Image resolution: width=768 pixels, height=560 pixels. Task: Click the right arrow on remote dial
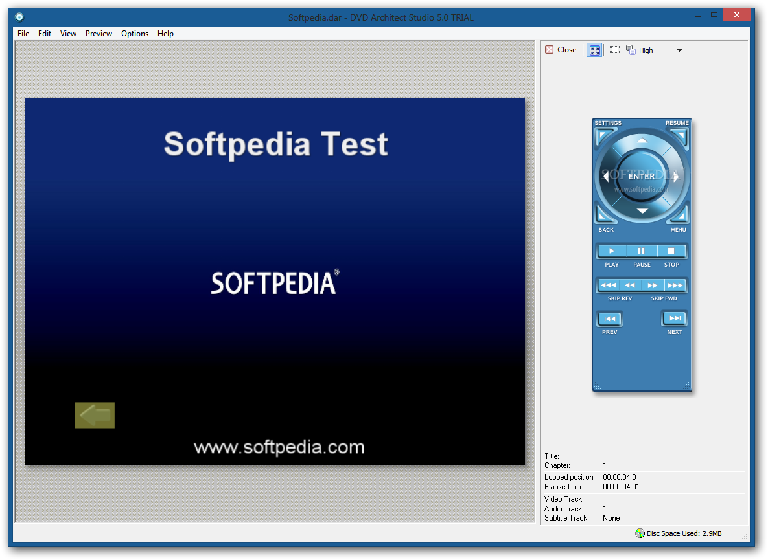(x=677, y=176)
